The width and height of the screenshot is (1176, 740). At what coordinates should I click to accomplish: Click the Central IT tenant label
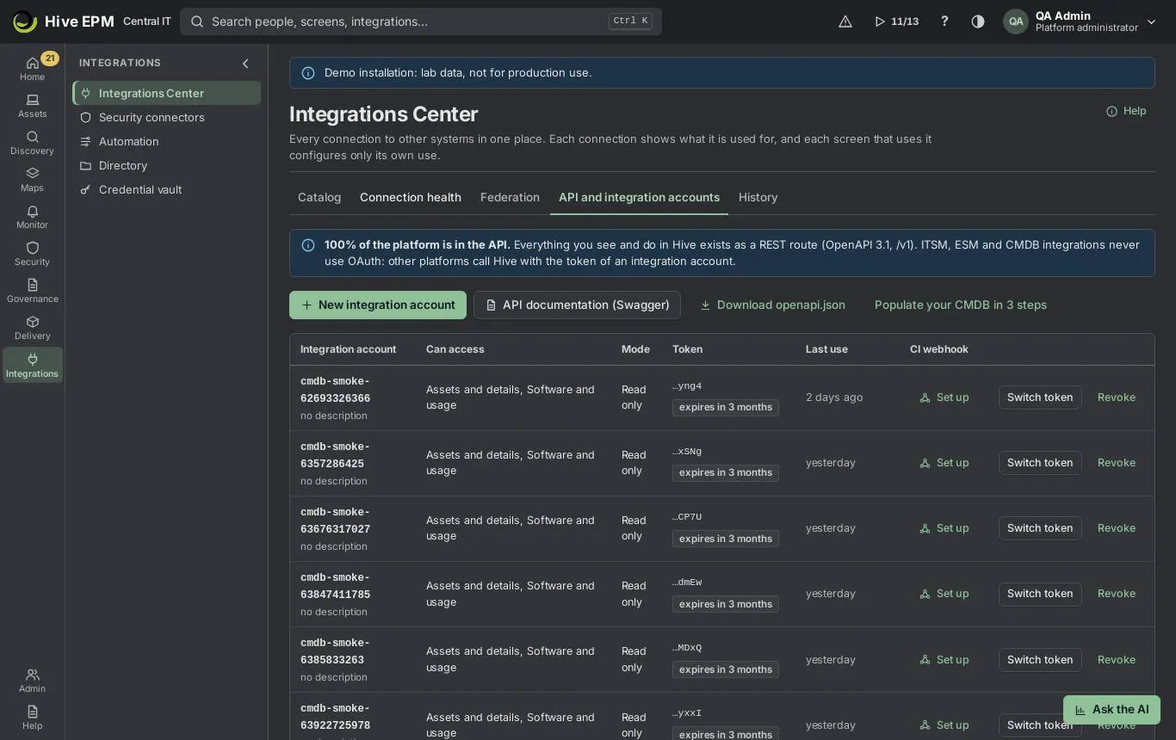[147, 22]
